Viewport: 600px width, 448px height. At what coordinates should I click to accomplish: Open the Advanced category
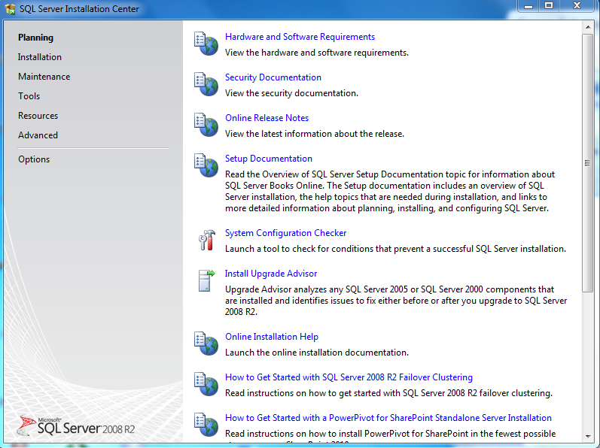click(38, 135)
